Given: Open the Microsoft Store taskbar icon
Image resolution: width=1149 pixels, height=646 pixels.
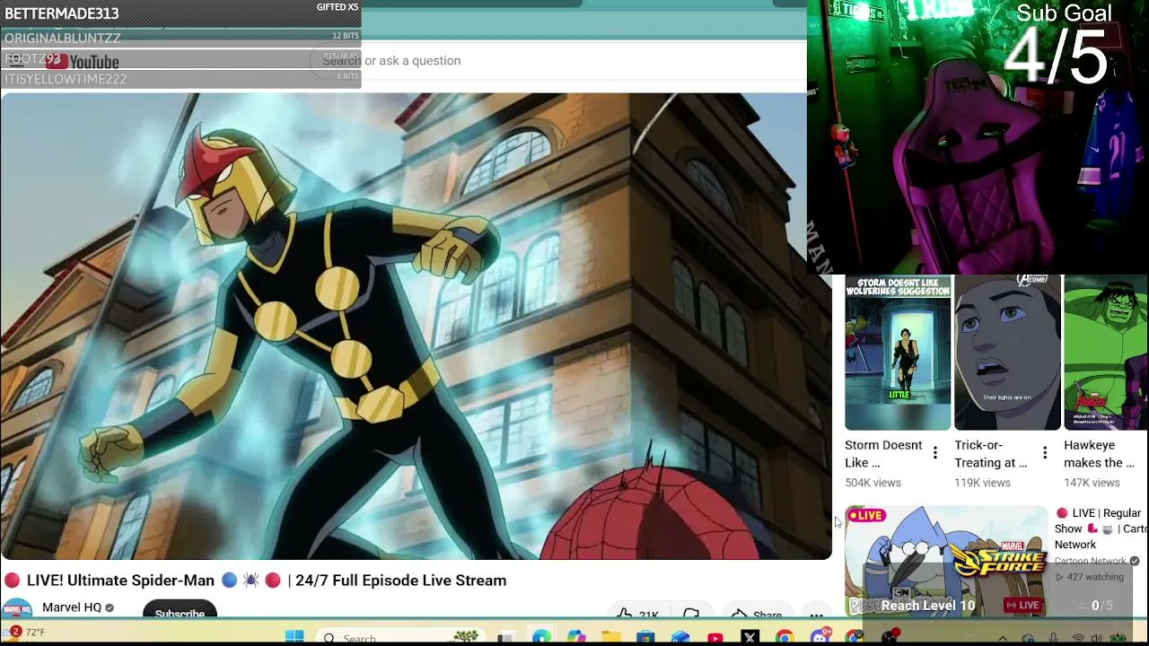Looking at the screenshot, I should click(x=645, y=638).
